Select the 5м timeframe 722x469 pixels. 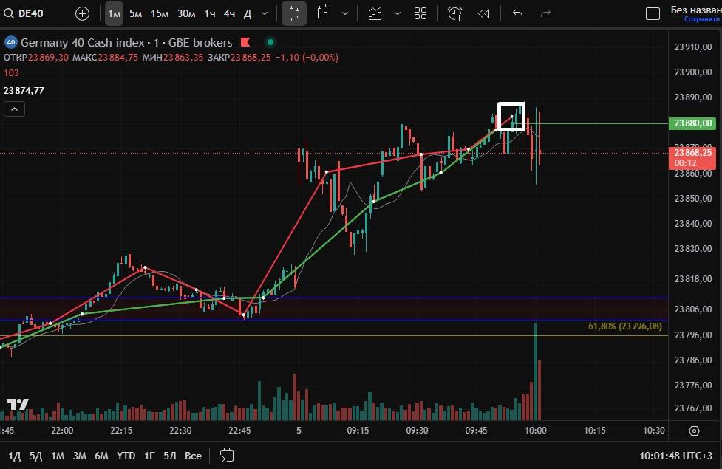click(136, 13)
